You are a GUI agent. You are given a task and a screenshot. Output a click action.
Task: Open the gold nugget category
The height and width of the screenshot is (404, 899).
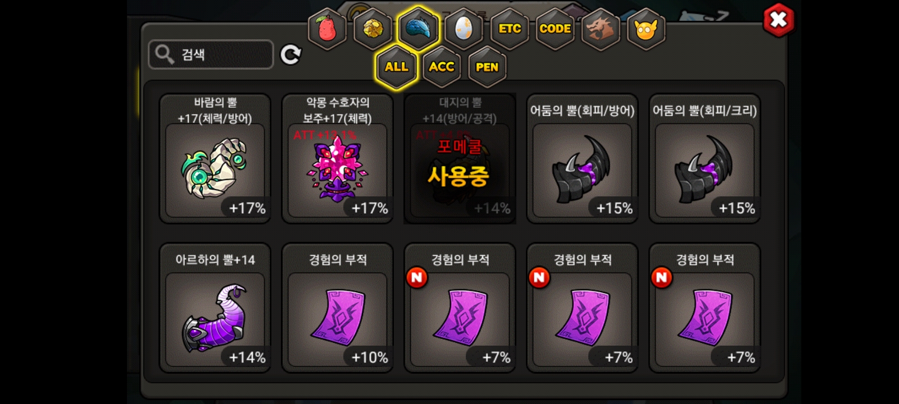pyautogui.click(x=373, y=29)
